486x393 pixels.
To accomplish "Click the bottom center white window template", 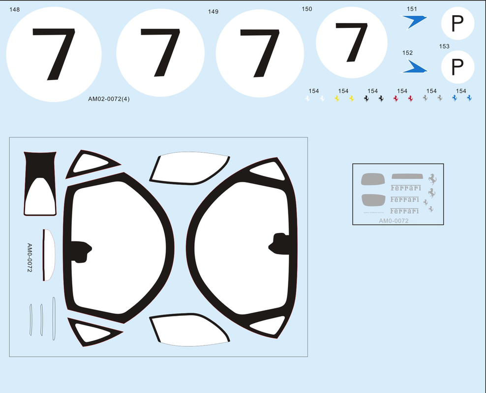I will pos(190,330).
